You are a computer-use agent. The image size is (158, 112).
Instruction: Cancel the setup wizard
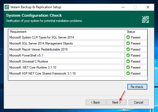click(139, 102)
